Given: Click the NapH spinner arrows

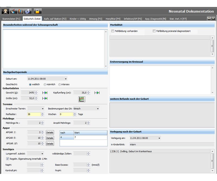Looking at the screenshot, I should coord(42,165).
